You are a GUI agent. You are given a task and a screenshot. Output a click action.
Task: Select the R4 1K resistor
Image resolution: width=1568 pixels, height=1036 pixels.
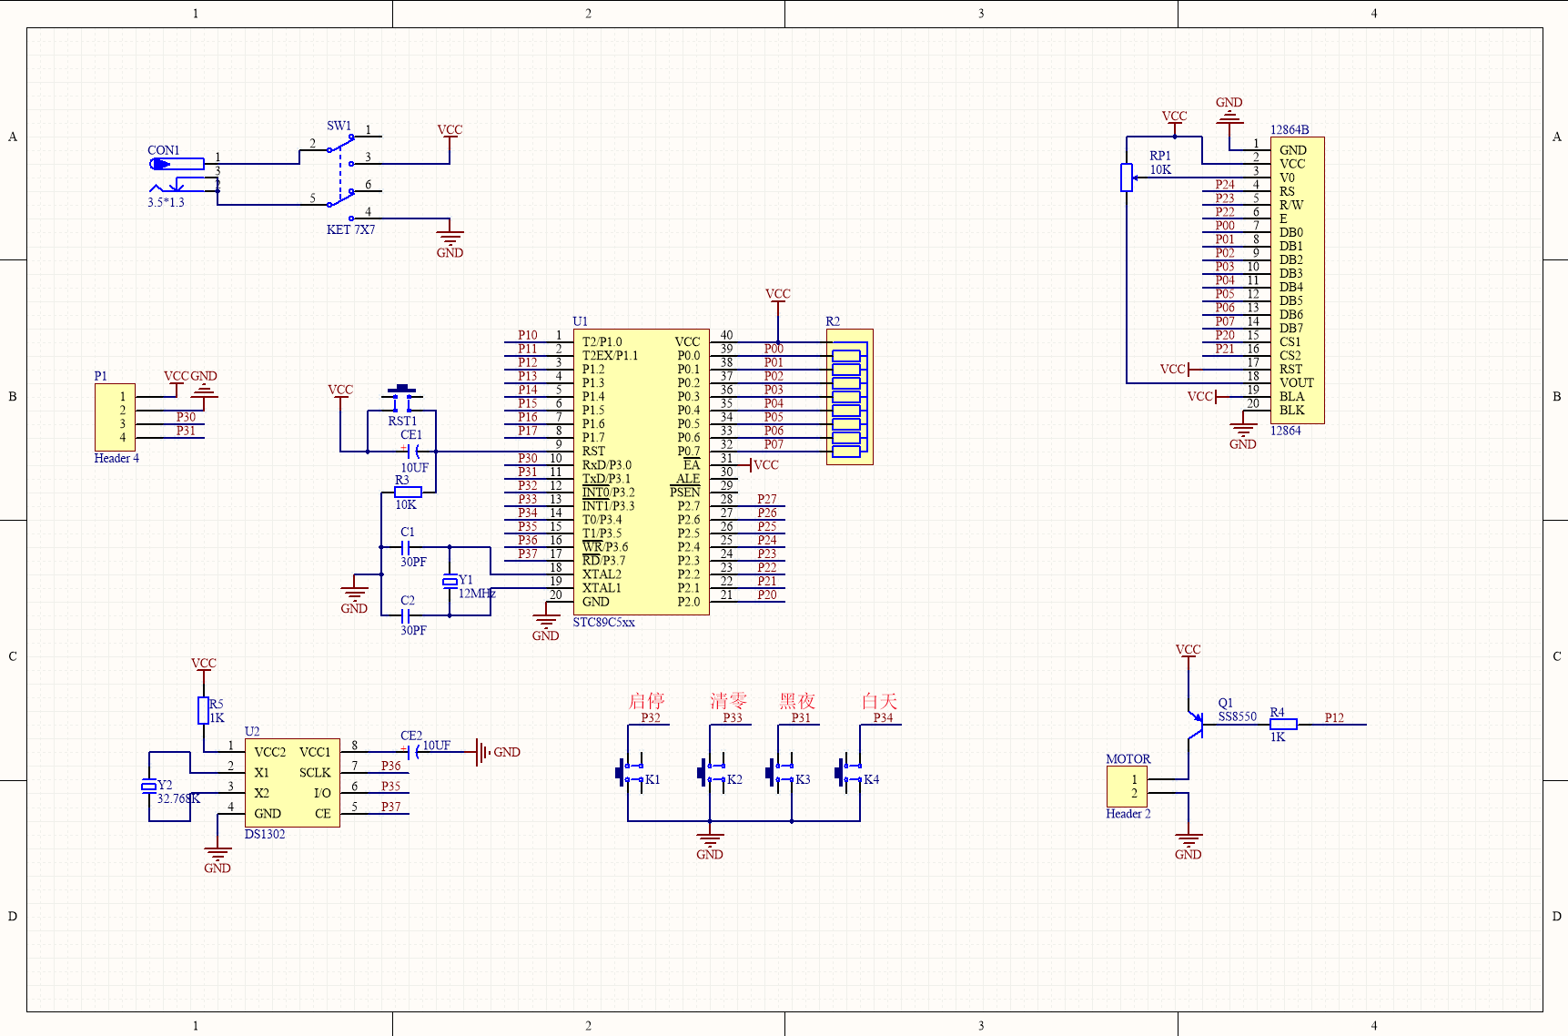tap(1283, 725)
